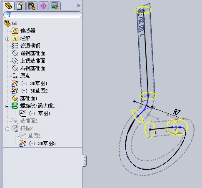202x188 pixels.
Task: Click the suppressed 基准面2 plane icon
Action: click(x=15, y=121)
